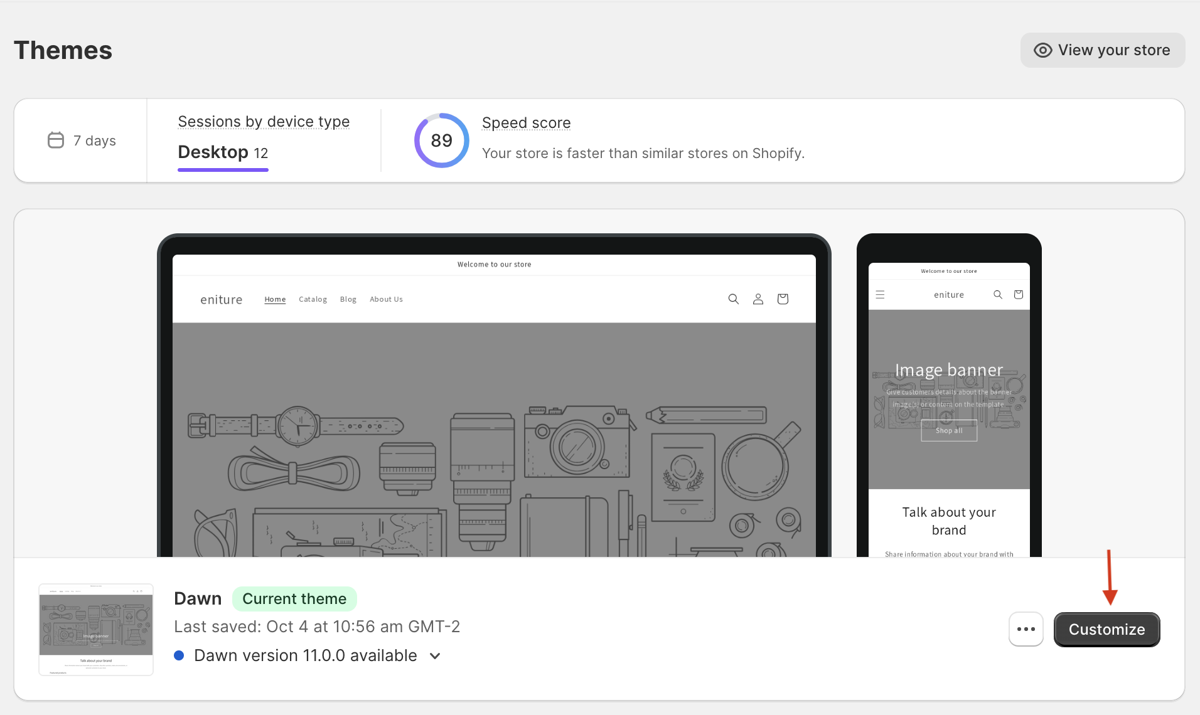Open the three-dot theme actions menu
The height and width of the screenshot is (715, 1200).
1026,629
